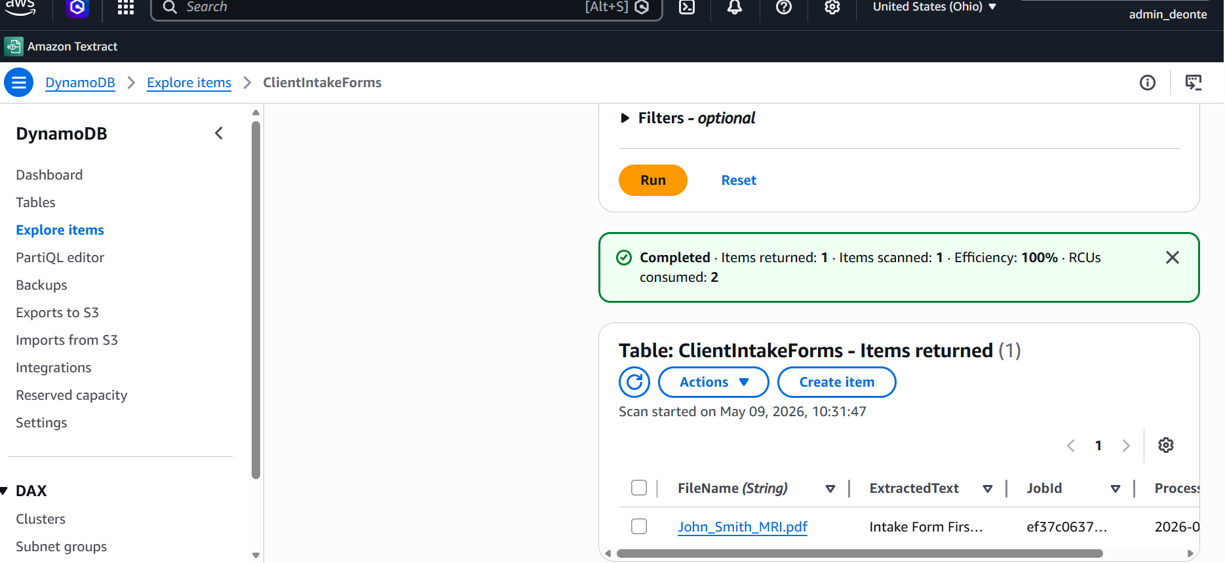1225x563 pixels.
Task: Open Settings in the sidebar
Action: coord(41,423)
